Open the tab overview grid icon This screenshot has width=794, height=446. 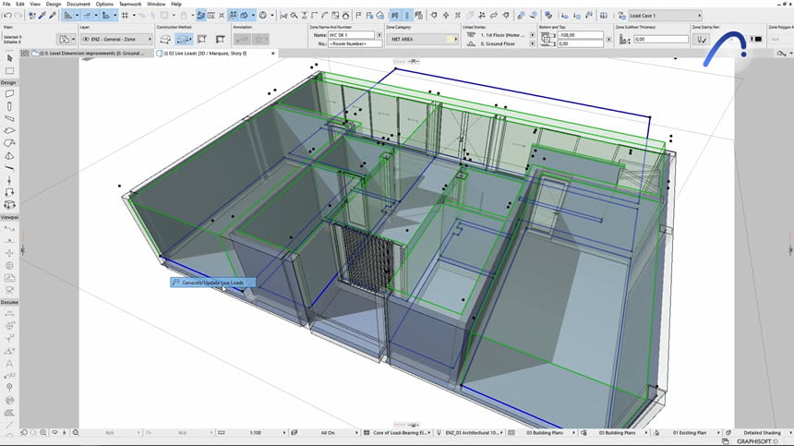point(25,54)
